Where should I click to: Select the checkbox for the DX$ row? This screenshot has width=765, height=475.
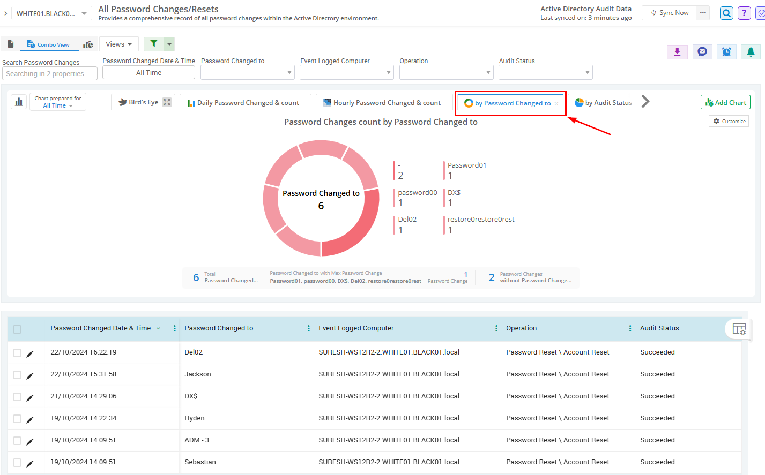tap(17, 397)
